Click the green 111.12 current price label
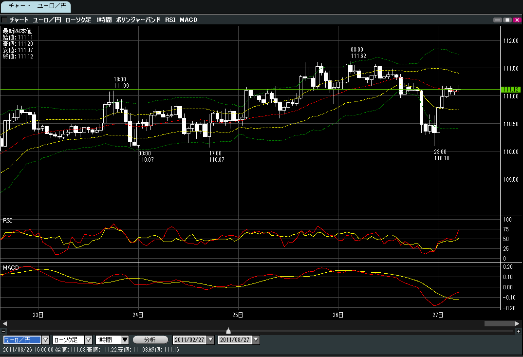 [x=511, y=90]
